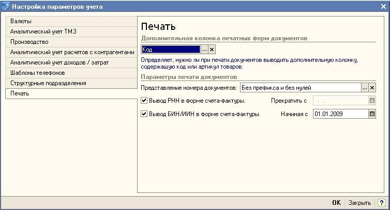Open calendar for 'Начиная с' date
Screen dimensions: 390x210
tap(372, 114)
